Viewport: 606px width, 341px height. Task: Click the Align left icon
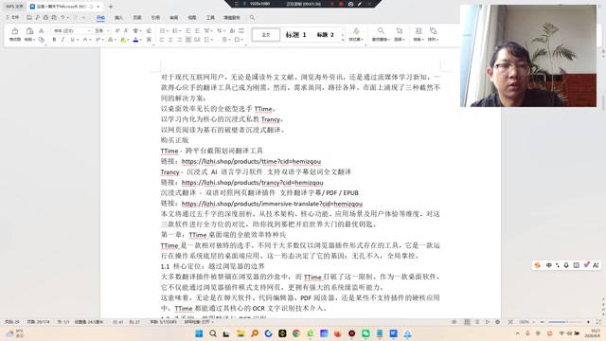(x=162, y=40)
